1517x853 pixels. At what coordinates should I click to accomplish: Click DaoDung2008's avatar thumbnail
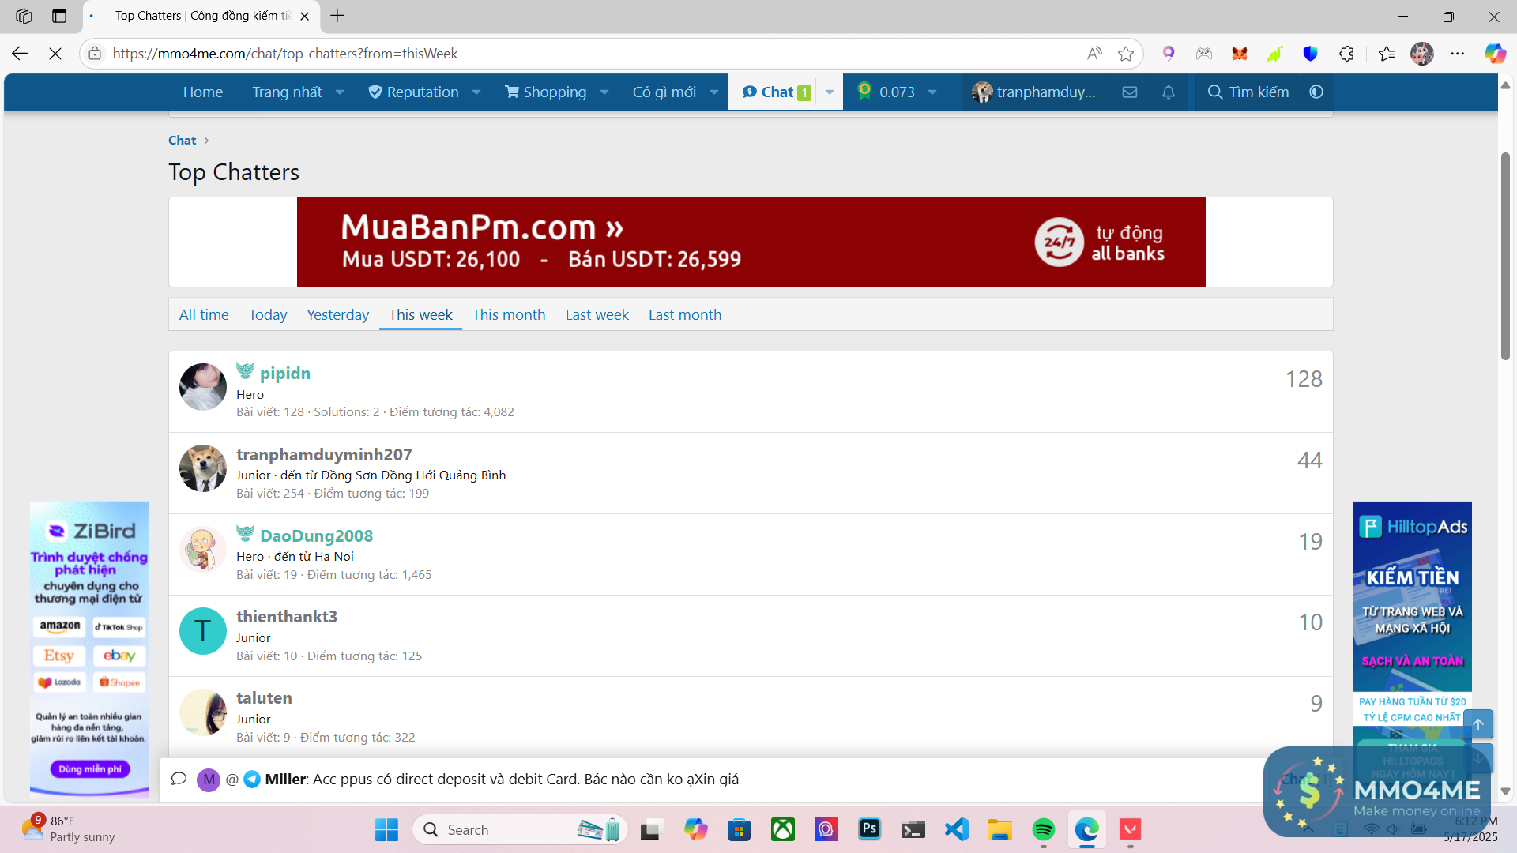(203, 550)
